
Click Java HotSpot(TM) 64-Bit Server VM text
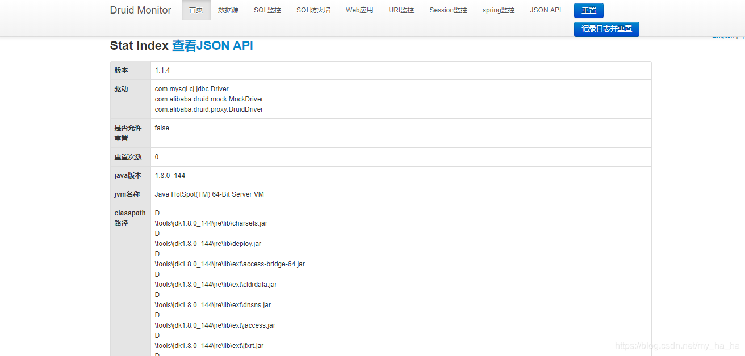point(210,194)
